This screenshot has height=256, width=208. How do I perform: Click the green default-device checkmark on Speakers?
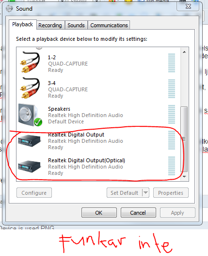[x=38, y=122]
